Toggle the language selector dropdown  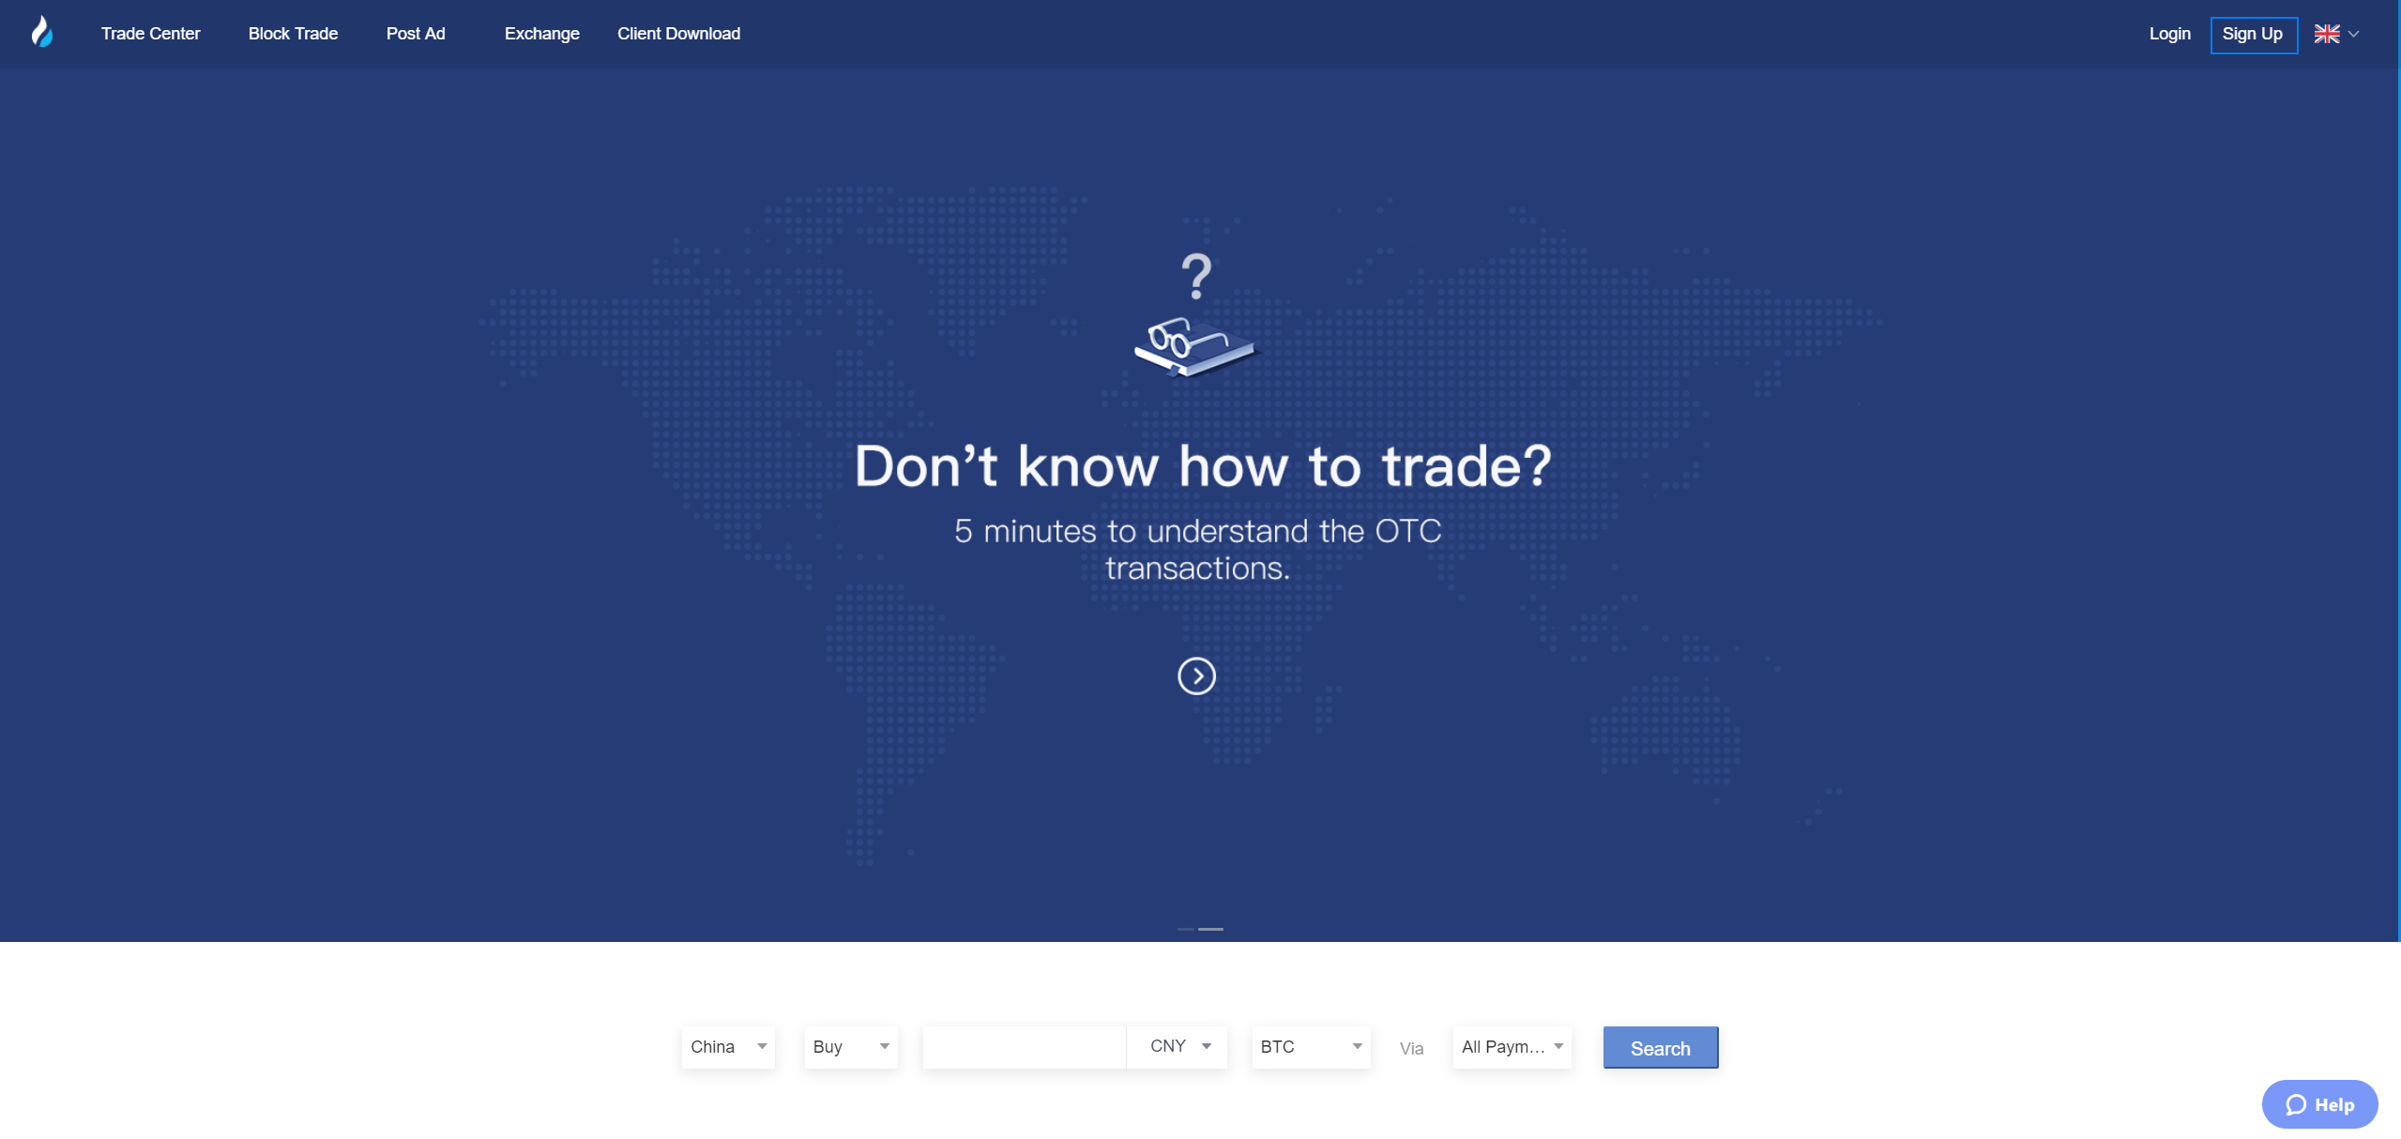coord(2340,32)
